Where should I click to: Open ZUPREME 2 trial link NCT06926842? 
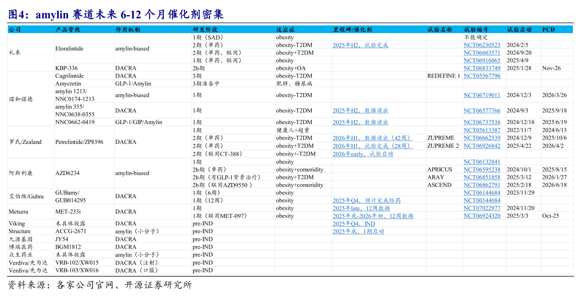482,146
